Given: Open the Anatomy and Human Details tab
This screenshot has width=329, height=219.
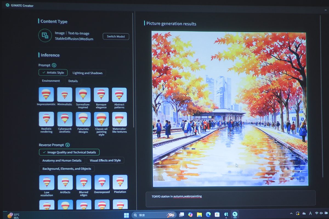Looking at the screenshot, I should (62, 160).
